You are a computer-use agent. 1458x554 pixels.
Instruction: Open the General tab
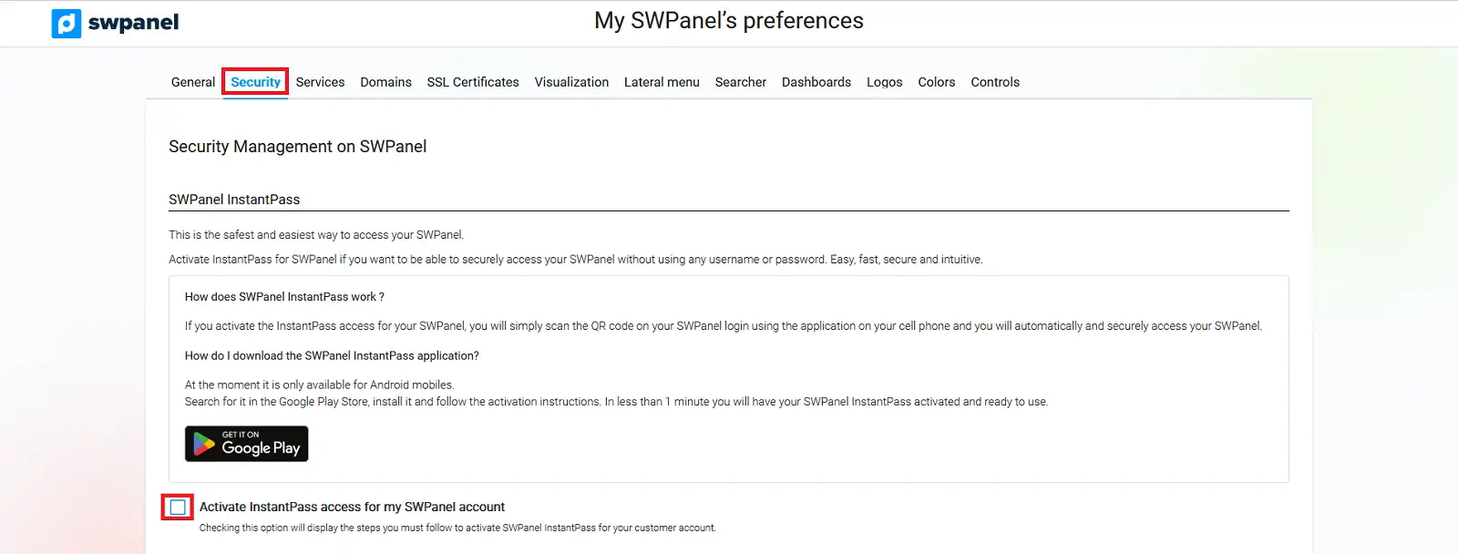(x=193, y=82)
